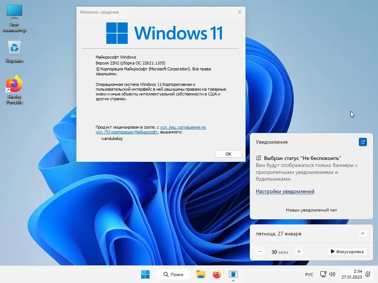This screenshot has width=378, height=283.
Task: Open File Explorer from the taskbar
Action: (x=200, y=274)
